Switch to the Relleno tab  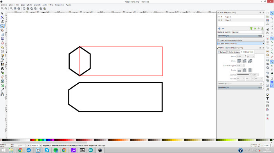click(222, 52)
